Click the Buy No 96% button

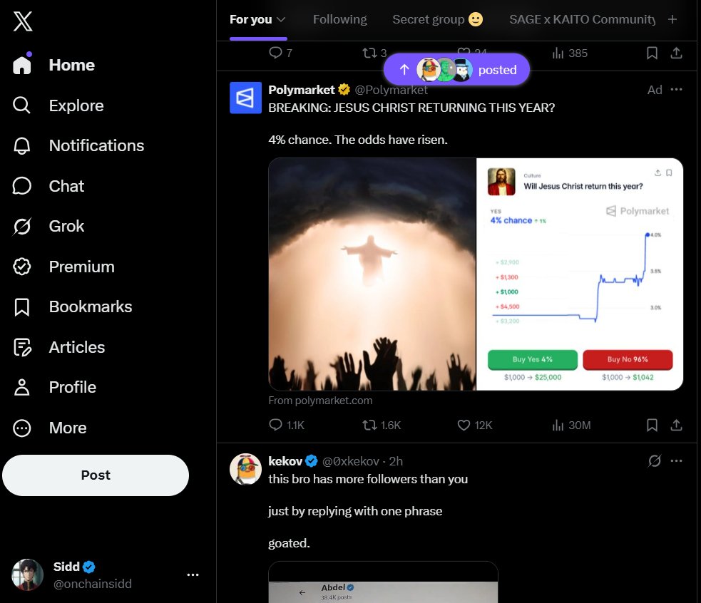pos(628,359)
